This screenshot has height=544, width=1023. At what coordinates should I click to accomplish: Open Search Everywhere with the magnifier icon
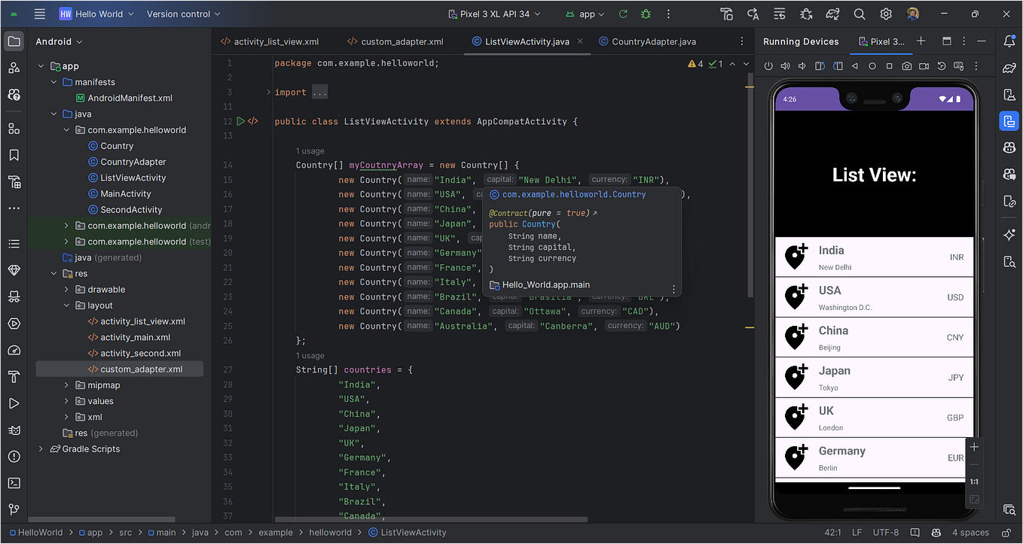pos(860,13)
